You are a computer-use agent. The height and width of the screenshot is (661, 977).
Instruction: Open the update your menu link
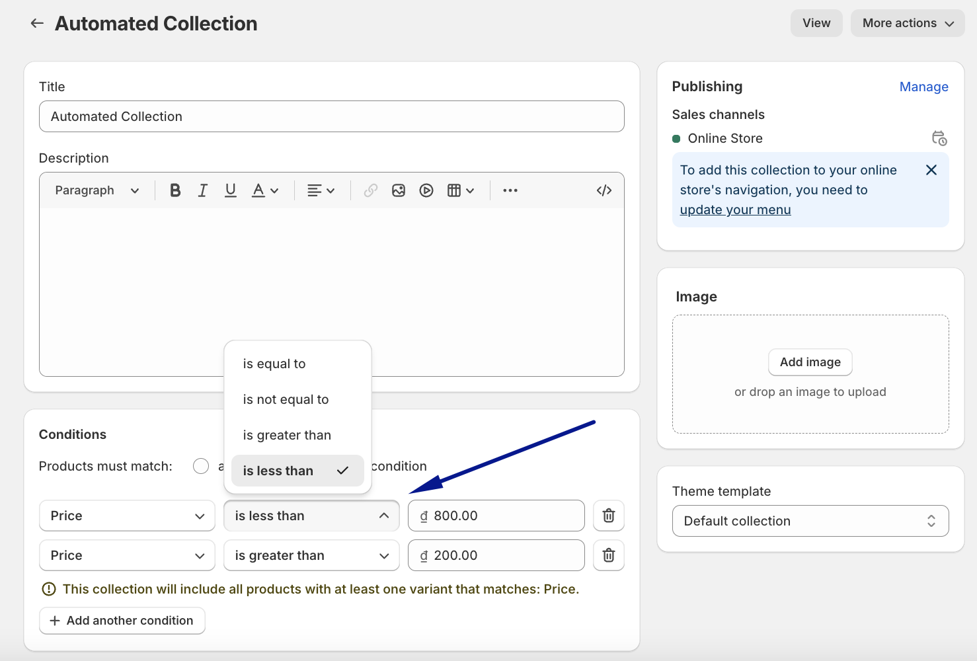(735, 210)
